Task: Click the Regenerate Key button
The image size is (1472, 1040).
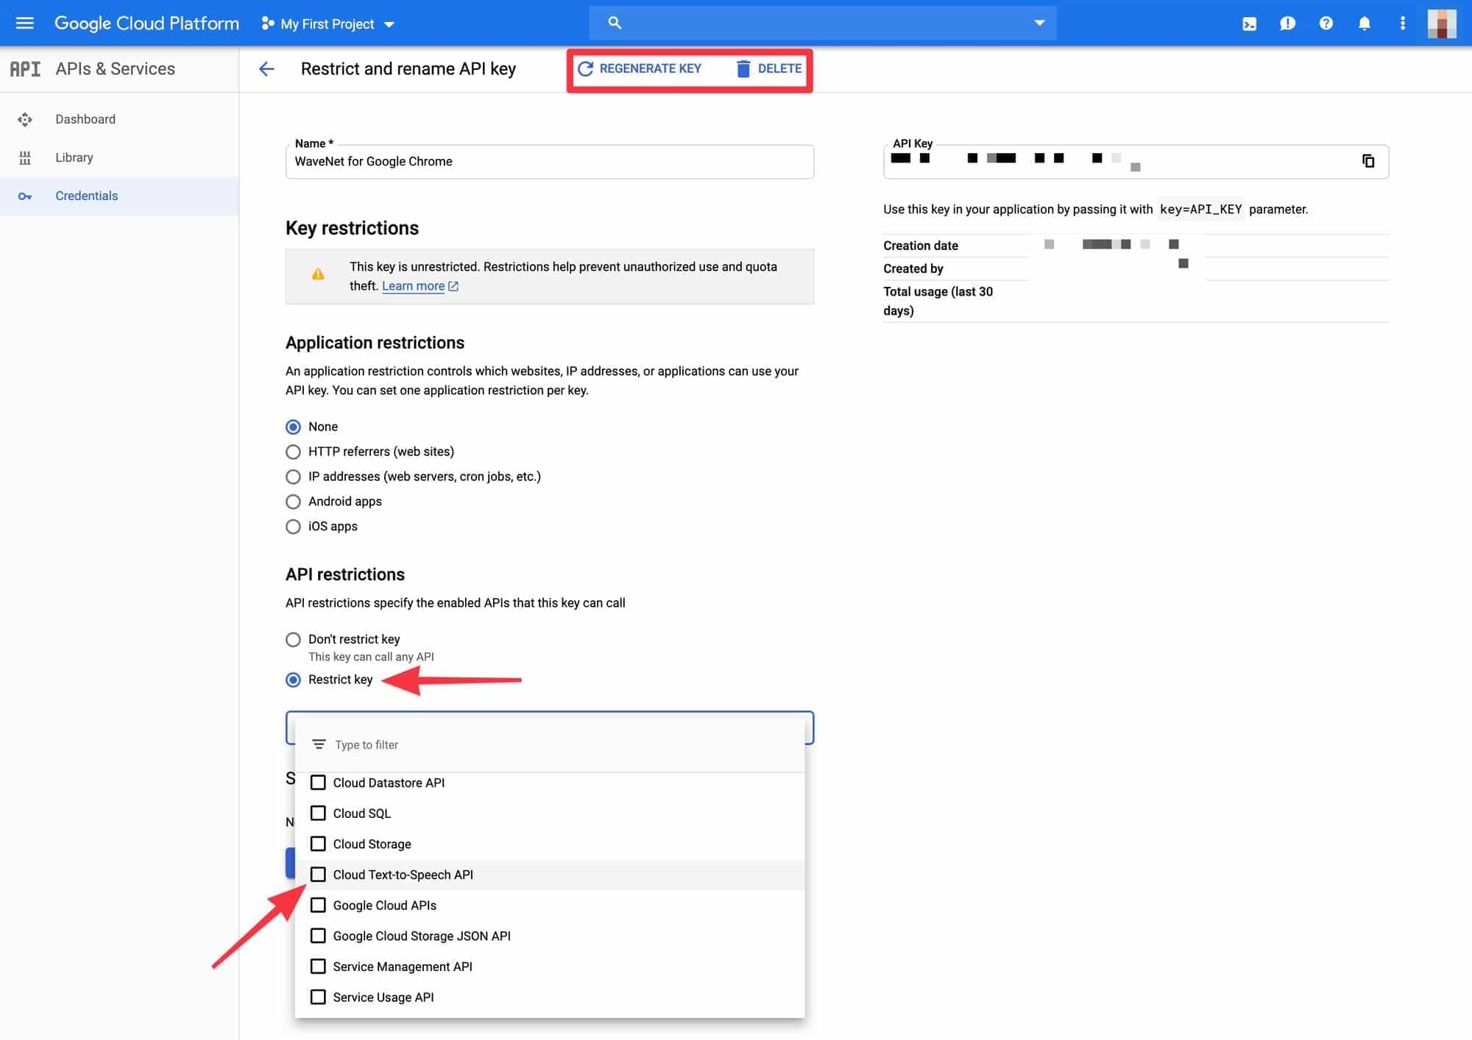Action: [639, 68]
